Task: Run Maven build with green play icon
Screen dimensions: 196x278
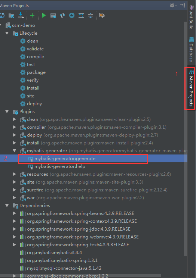Action: (43, 15)
